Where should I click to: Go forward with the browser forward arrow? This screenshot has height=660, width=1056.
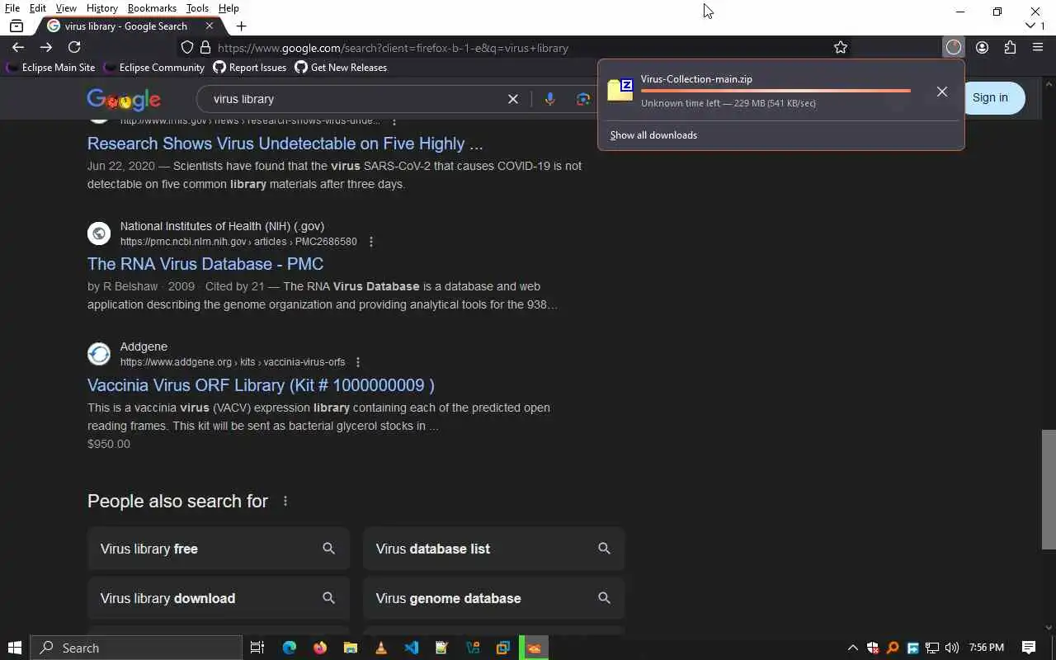[46, 47]
